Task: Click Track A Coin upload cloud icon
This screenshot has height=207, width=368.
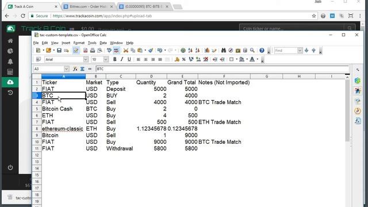Action: tap(10, 82)
